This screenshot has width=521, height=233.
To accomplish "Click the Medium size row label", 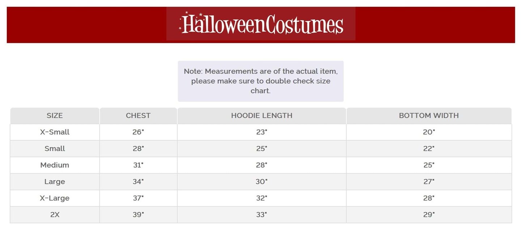I will (x=55, y=165).
